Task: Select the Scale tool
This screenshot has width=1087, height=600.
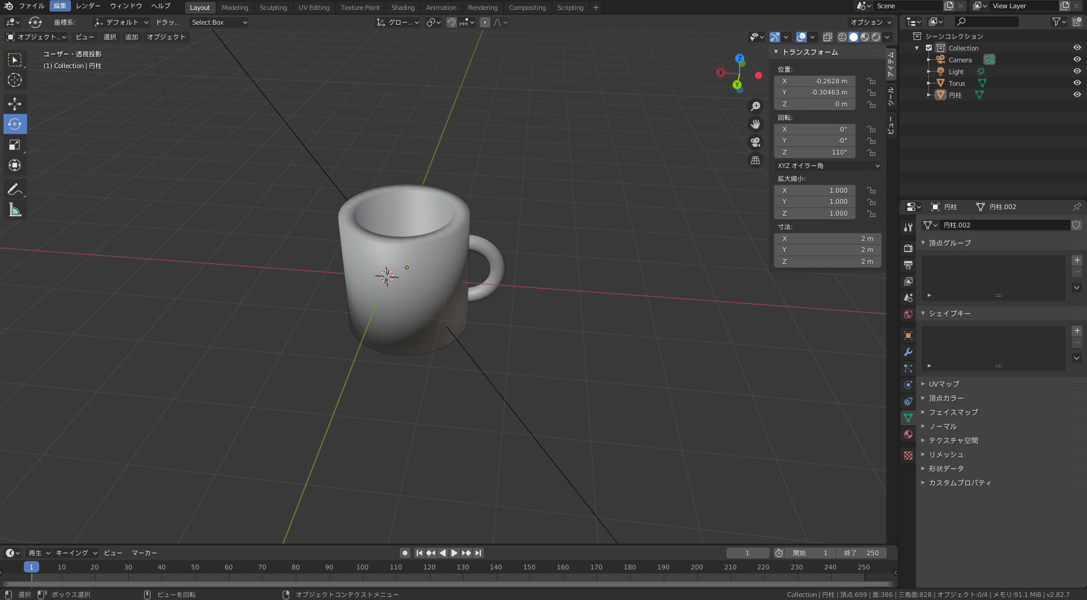Action: [15, 145]
